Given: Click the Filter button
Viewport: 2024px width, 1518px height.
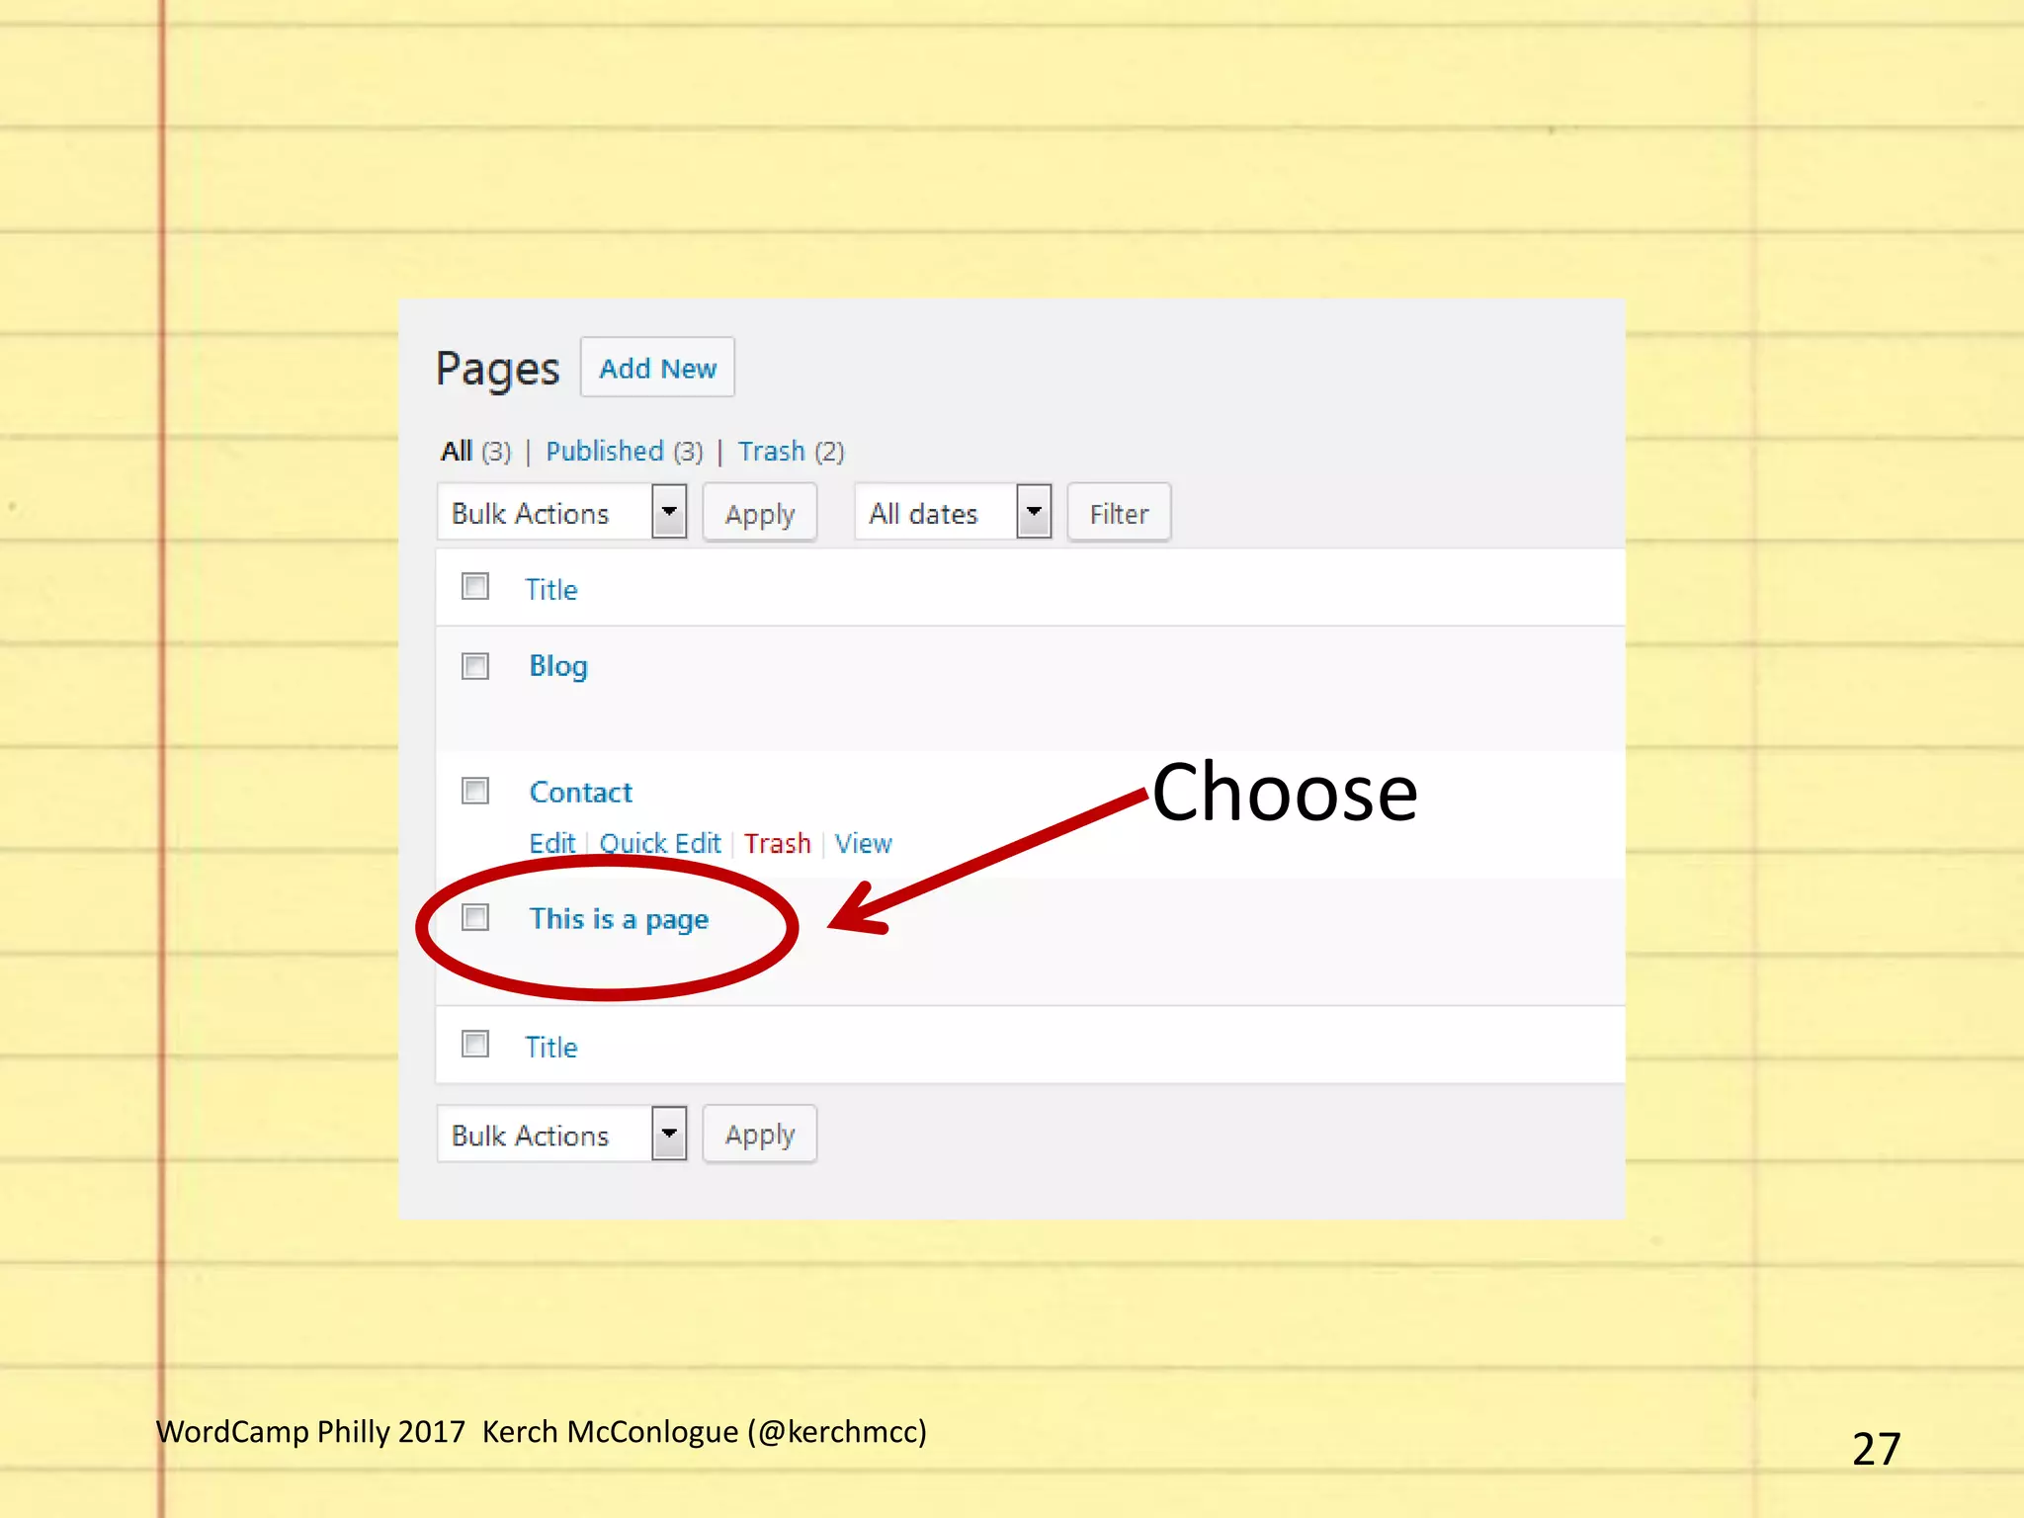Looking at the screenshot, I should tap(1119, 513).
